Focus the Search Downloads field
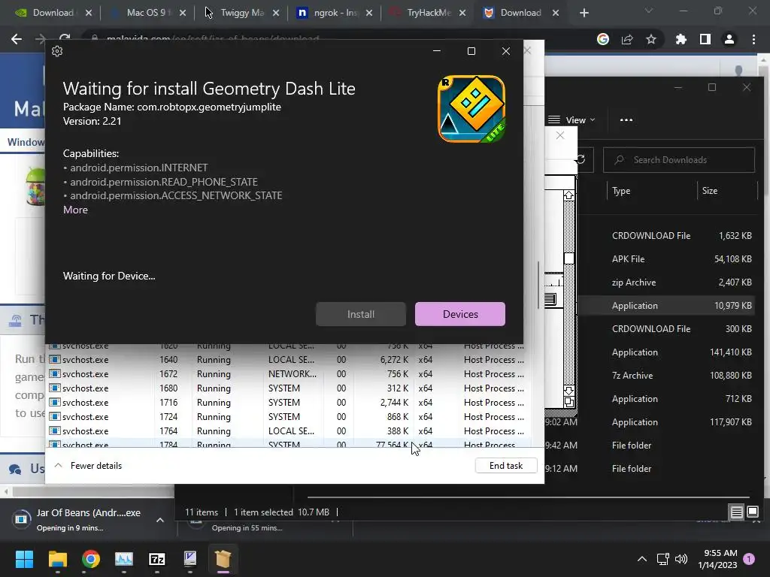The height and width of the screenshot is (577, 770). click(679, 160)
